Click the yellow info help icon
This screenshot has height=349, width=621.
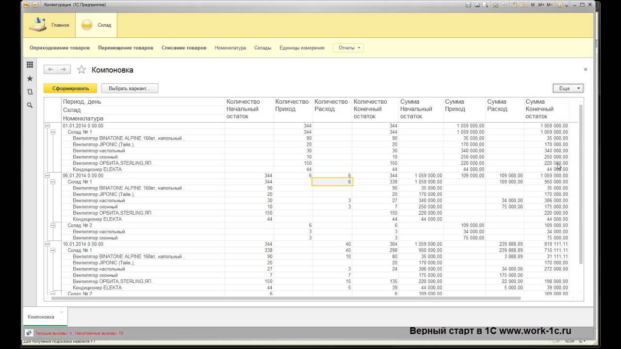coord(560,5)
